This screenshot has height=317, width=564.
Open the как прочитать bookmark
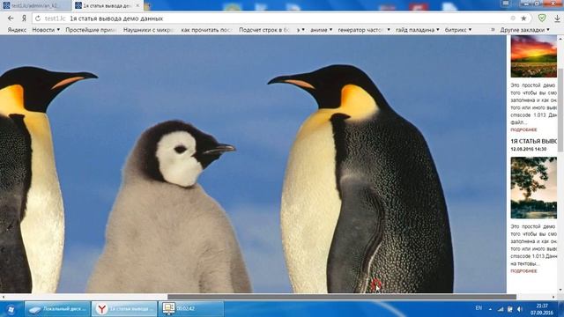(x=206, y=30)
